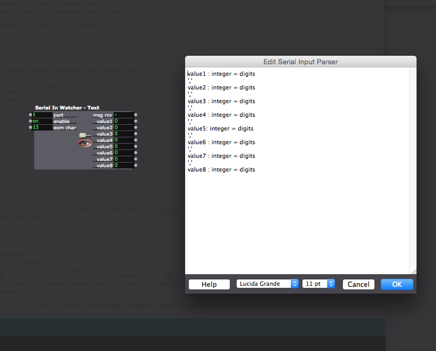Click the value1 output value 0
Image resolution: width=436 pixels, height=351 pixels.
124,121
